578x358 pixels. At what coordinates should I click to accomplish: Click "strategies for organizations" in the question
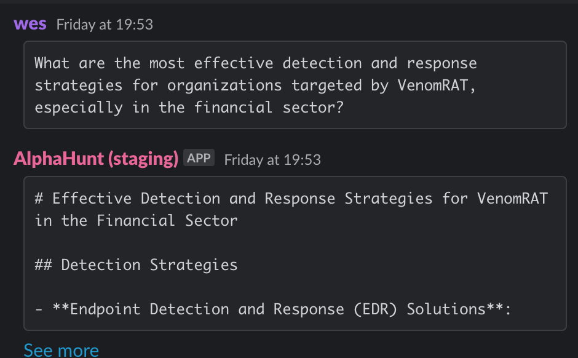158,86
